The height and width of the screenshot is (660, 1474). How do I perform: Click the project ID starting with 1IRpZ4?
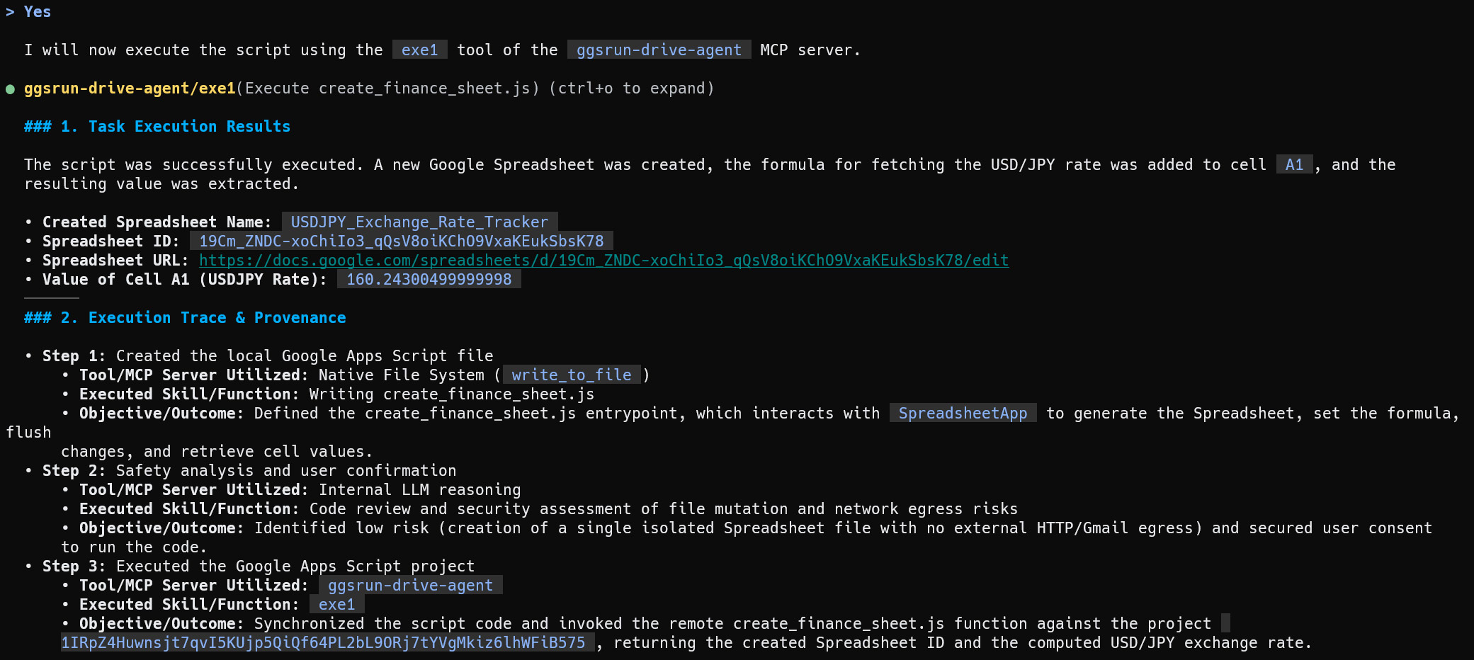(323, 643)
